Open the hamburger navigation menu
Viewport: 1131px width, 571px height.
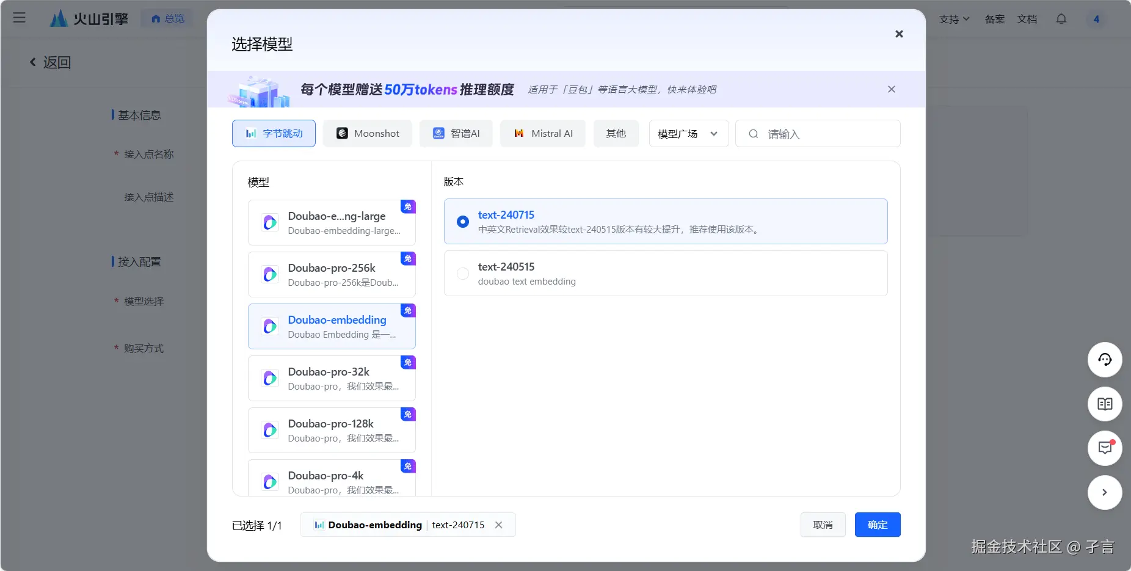click(20, 18)
